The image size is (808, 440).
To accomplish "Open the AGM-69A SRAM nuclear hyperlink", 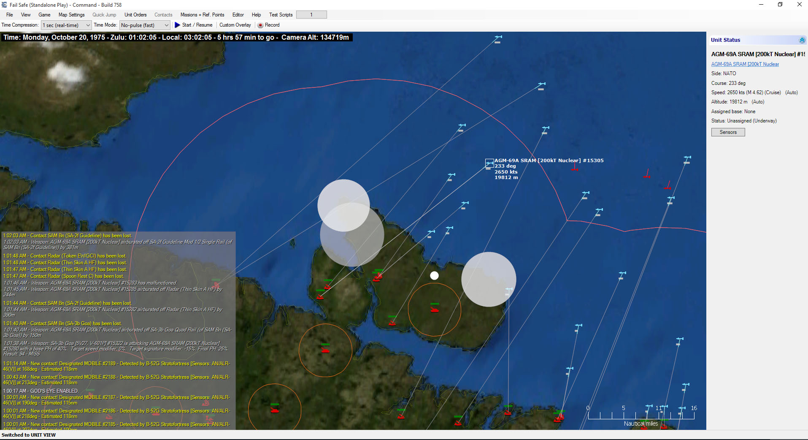I will (745, 64).
